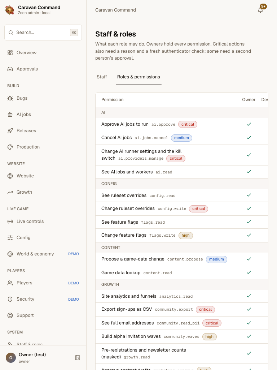Click the Caravan Command breadcrumb
This screenshot has height=370, width=277.
pos(115,10)
